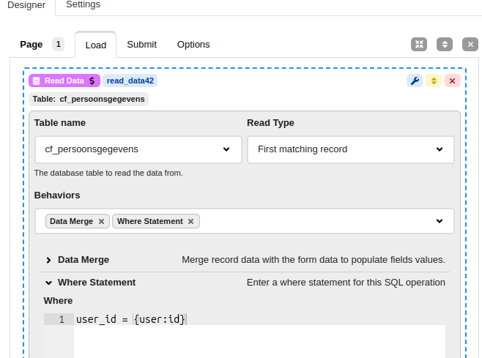Delete the Read Data action

[x=452, y=81]
